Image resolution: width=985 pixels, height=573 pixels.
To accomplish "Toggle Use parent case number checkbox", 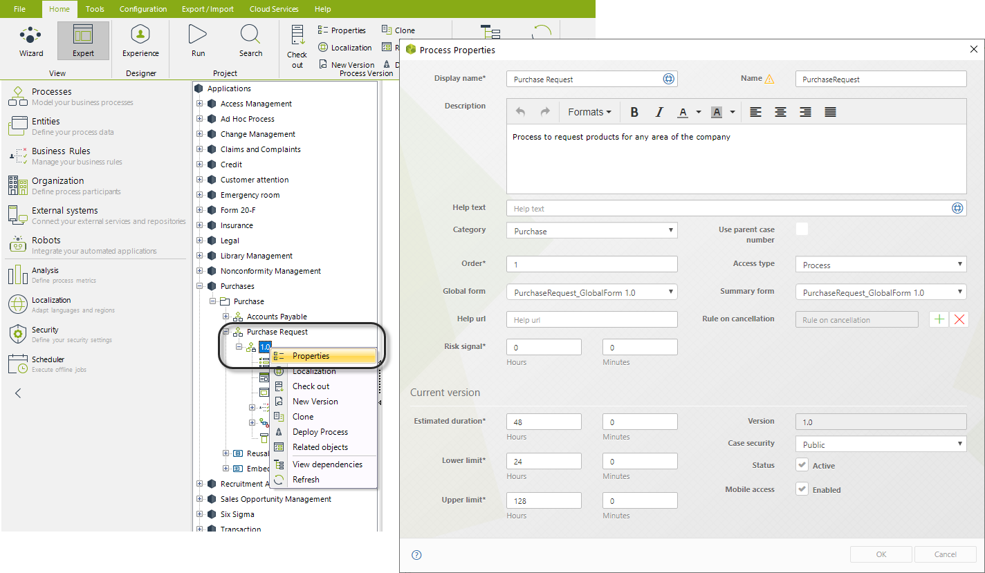I will pyautogui.click(x=802, y=229).
